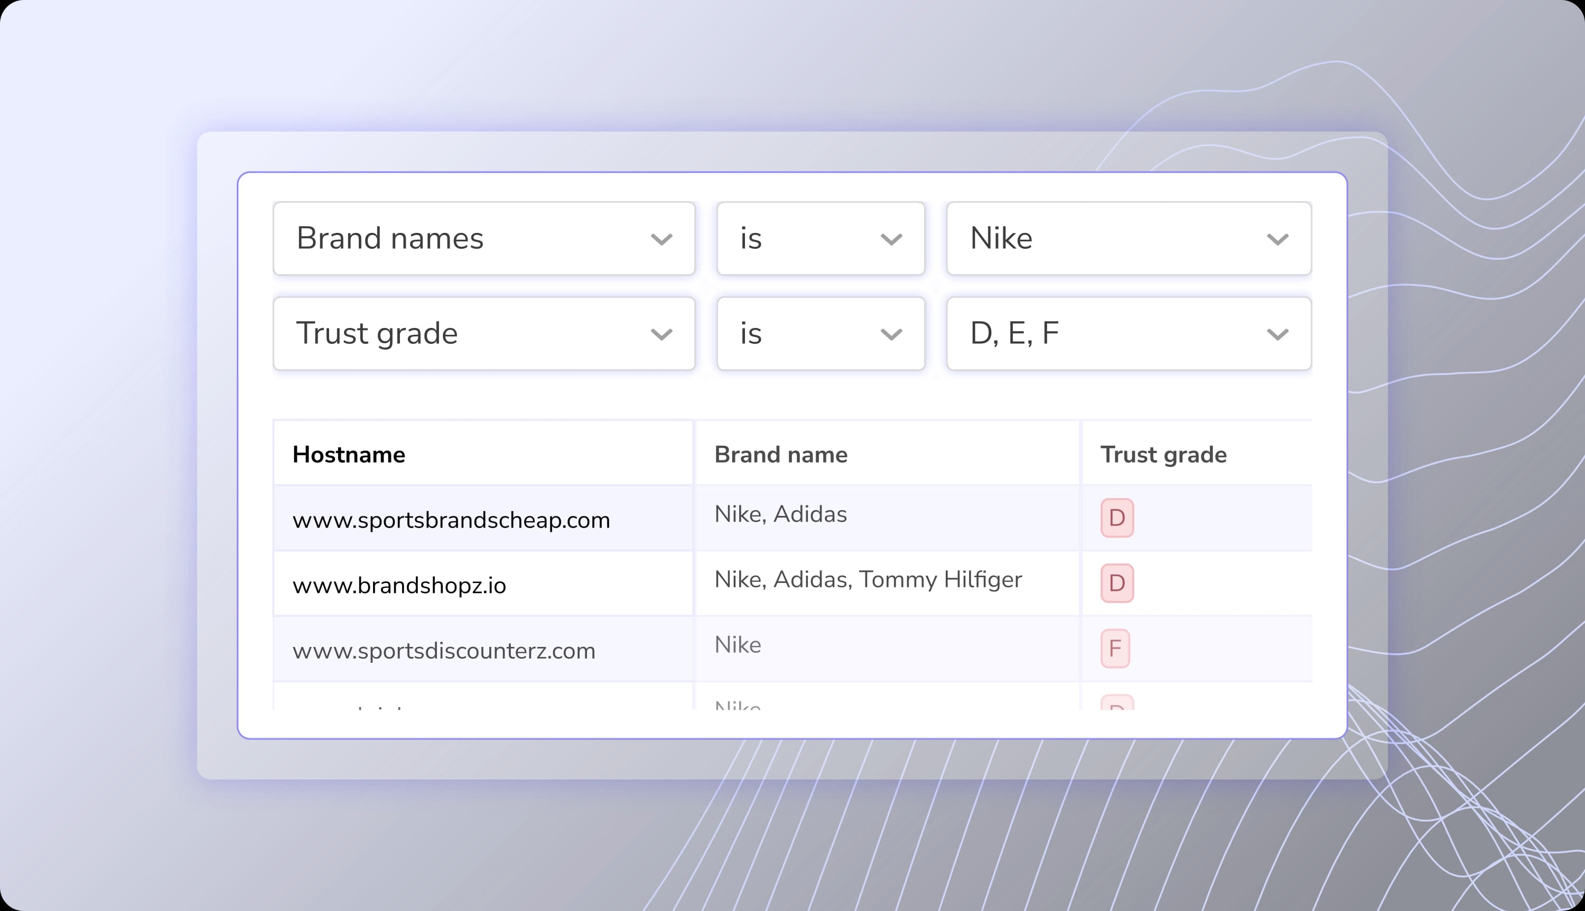The image size is (1585, 911).
Task: Click the Trust grade column header
Action: [1163, 454]
